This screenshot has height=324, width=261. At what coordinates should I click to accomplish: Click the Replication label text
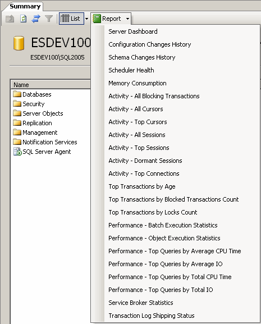pyautogui.click(x=37, y=123)
